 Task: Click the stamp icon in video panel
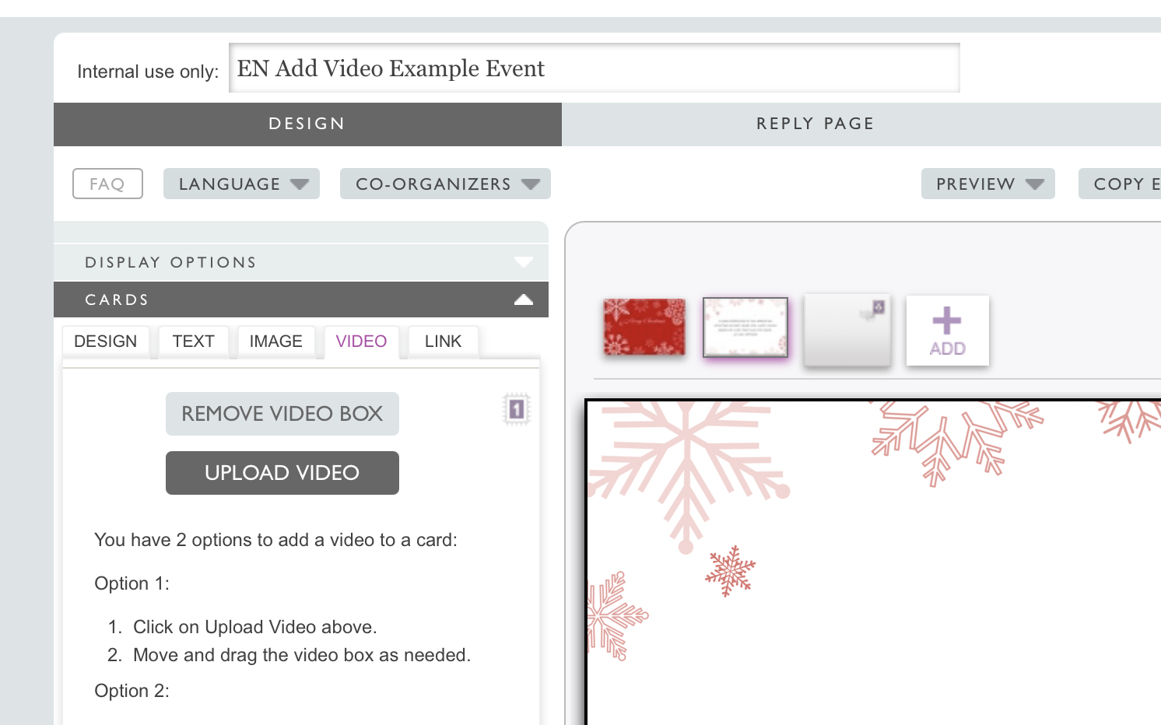[516, 409]
